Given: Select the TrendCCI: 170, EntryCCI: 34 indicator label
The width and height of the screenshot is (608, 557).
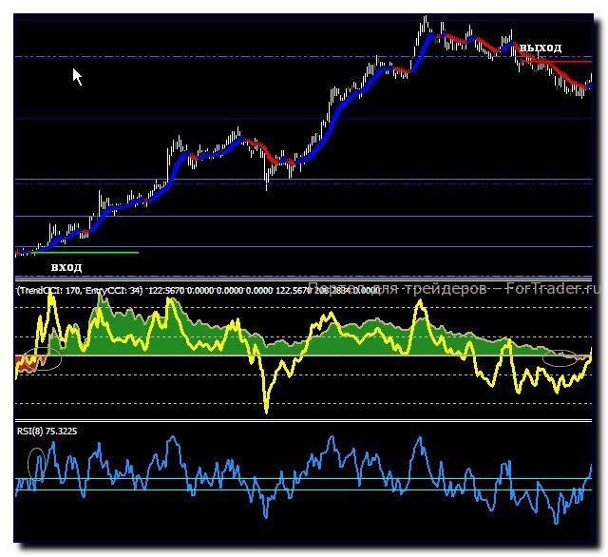Looking at the screenshot, I should [80, 290].
